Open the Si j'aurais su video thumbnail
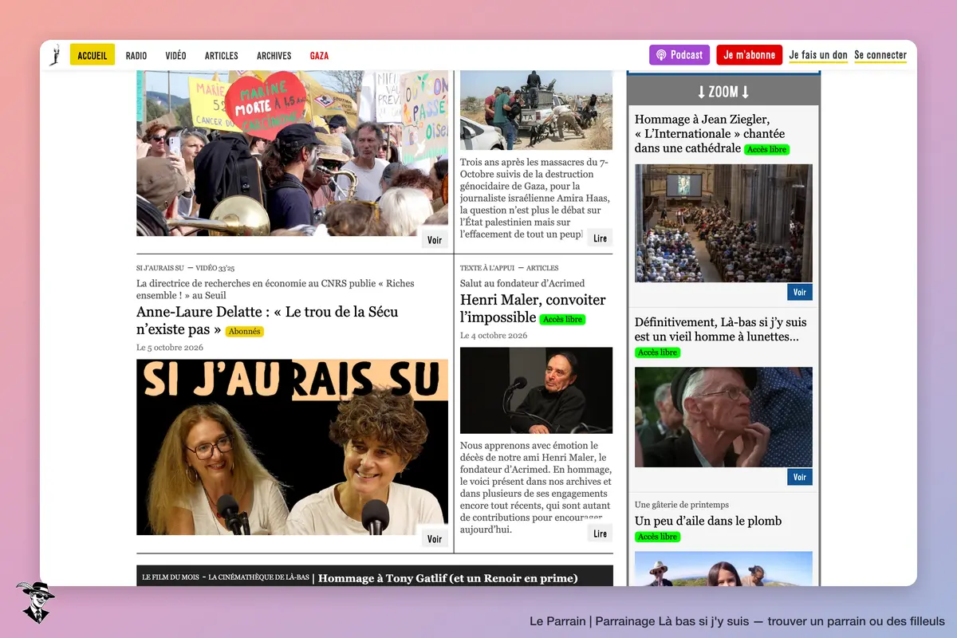 click(x=292, y=447)
